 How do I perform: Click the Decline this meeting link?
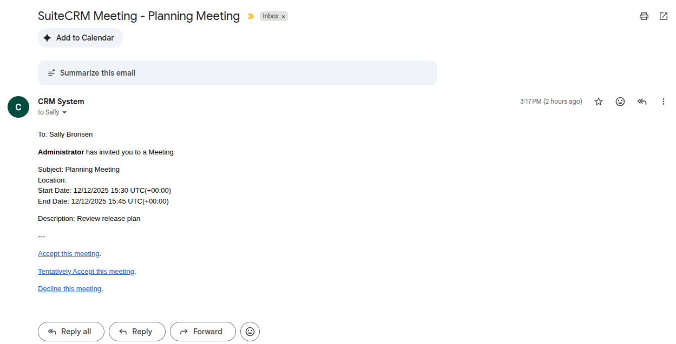(69, 288)
